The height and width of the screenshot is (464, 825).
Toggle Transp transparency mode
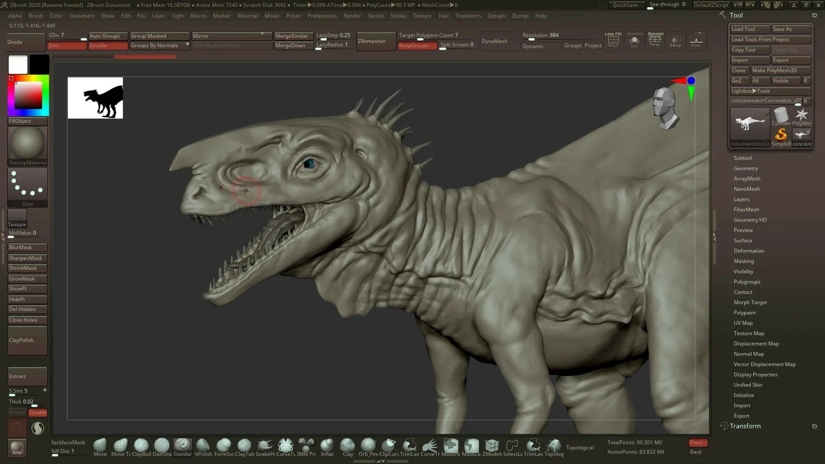tap(675, 41)
